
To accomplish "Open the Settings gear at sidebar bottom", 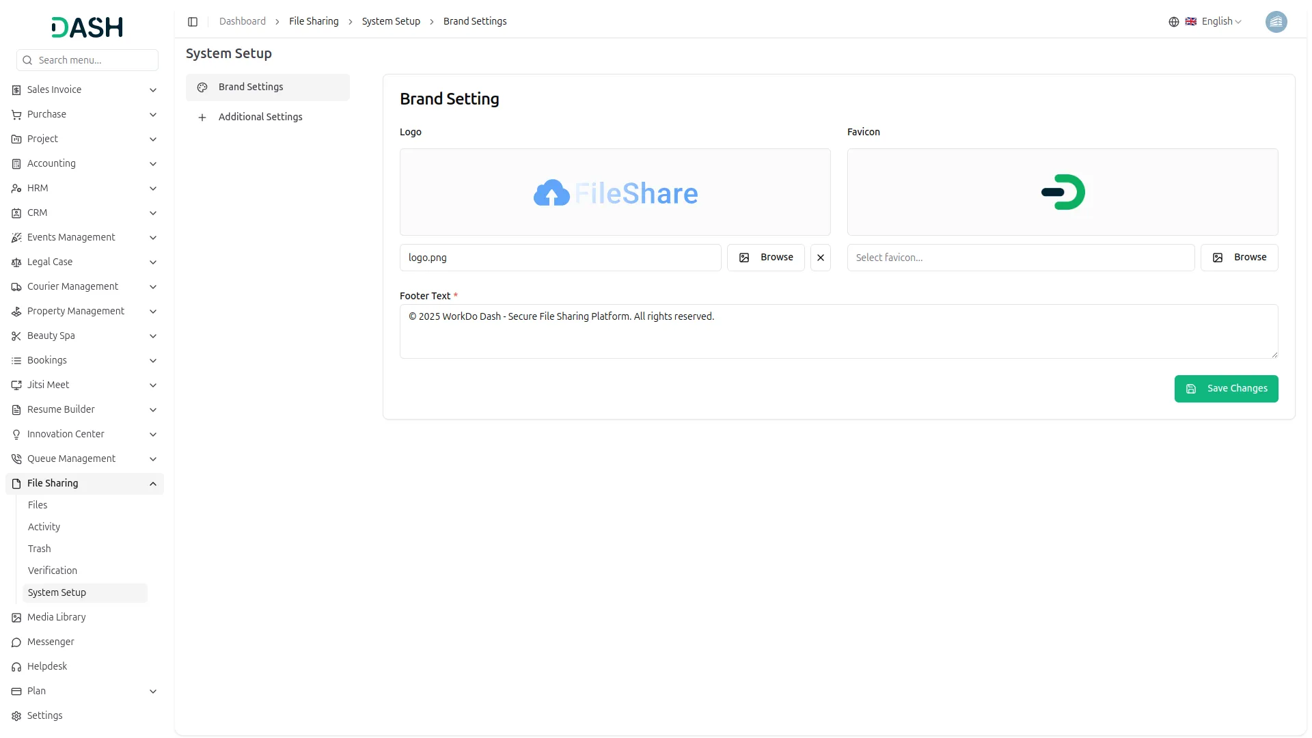I will (16, 715).
